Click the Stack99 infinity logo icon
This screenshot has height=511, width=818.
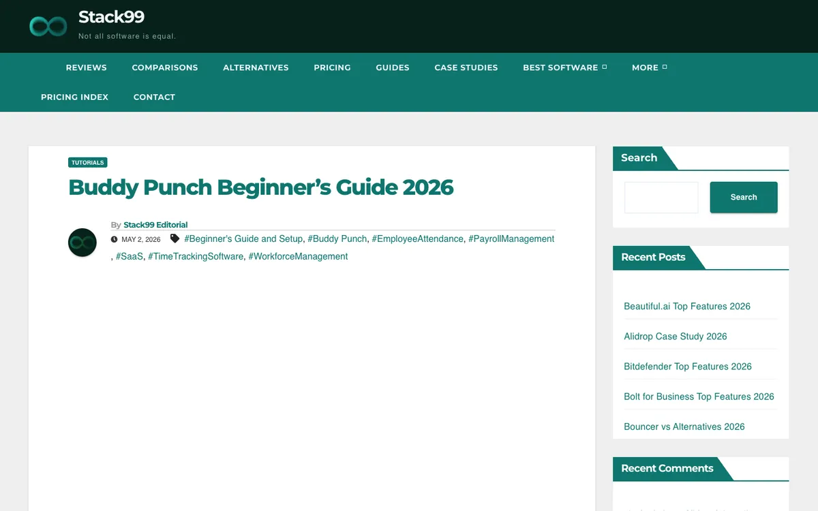48,27
